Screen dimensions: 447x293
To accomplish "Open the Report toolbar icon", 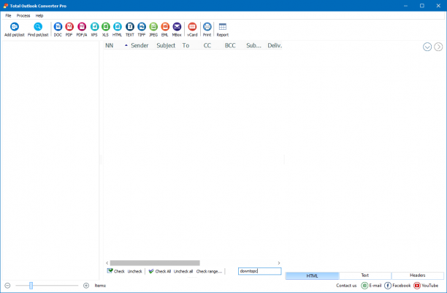I will [x=223, y=27].
